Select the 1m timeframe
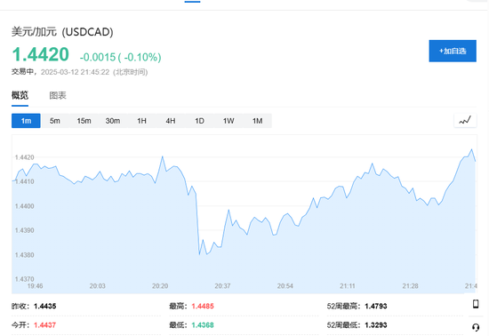Viewport: 489px width, 336px height. coord(26,121)
